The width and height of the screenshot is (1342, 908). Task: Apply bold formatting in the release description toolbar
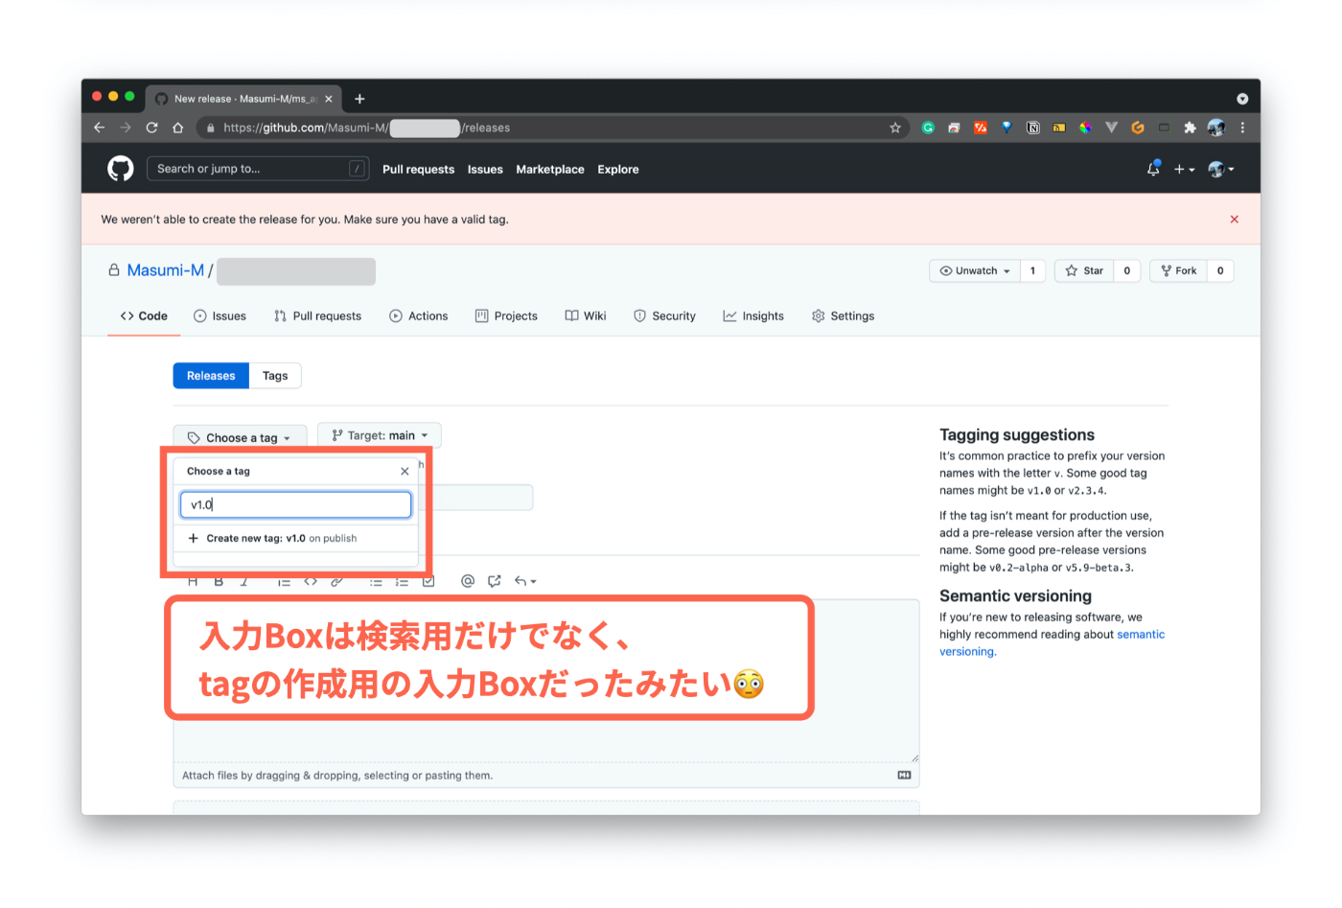219,581
